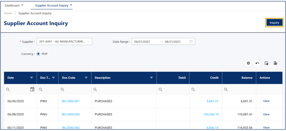Open calendar icon in Date Range field

pos(191,42)
